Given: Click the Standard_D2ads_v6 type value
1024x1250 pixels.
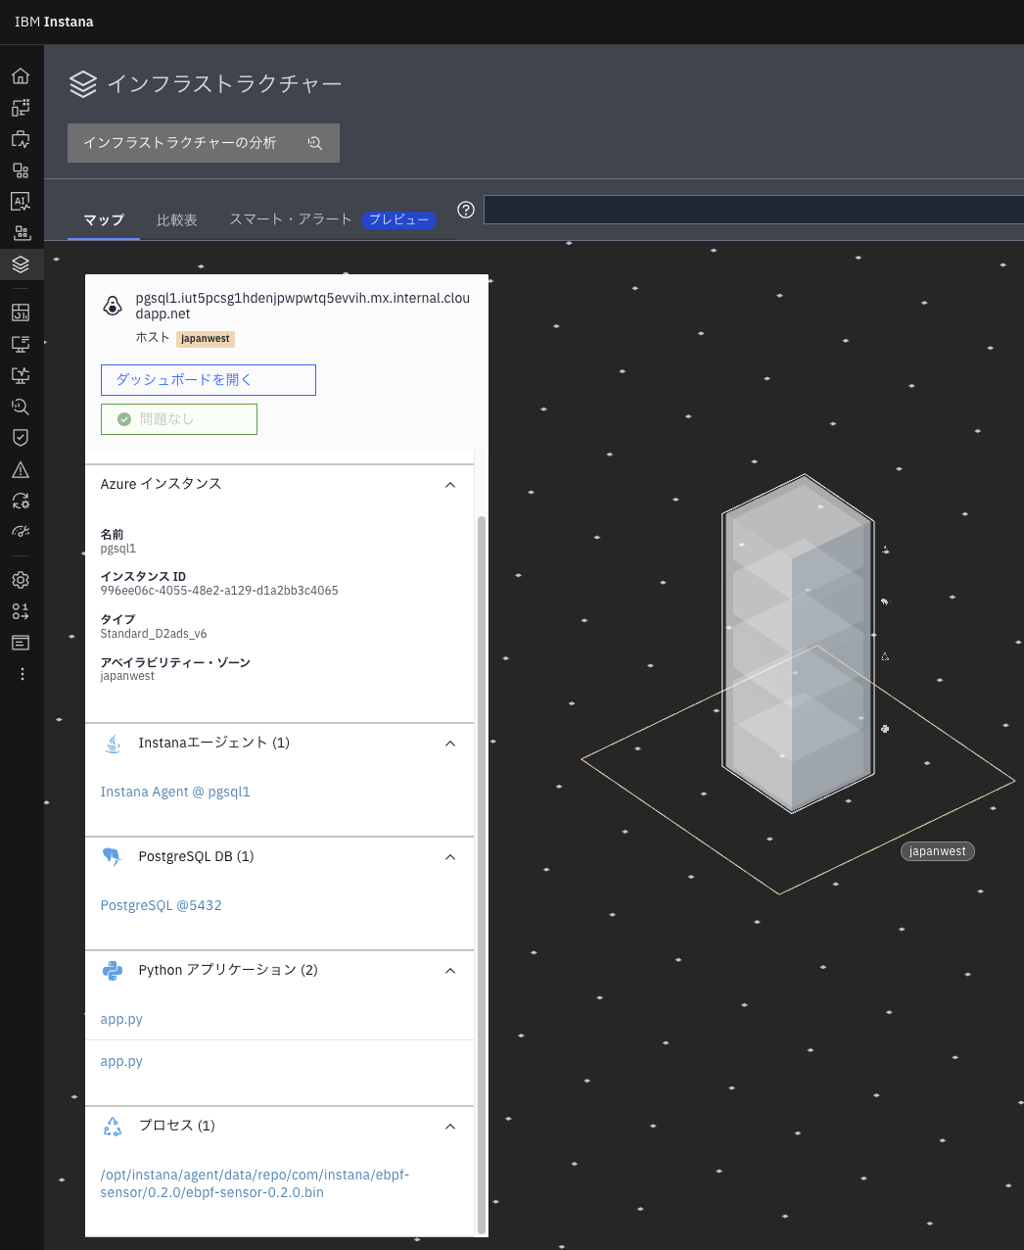Looking at the screenshot, I should (154, 634).
